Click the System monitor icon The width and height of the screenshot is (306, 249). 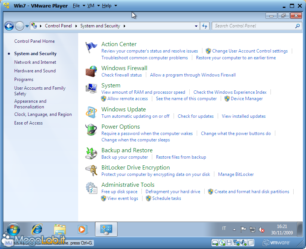[91, 88]
